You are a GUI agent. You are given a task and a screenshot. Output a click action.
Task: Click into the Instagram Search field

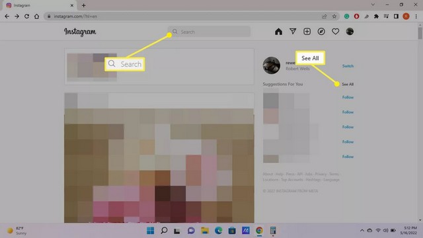209,32
